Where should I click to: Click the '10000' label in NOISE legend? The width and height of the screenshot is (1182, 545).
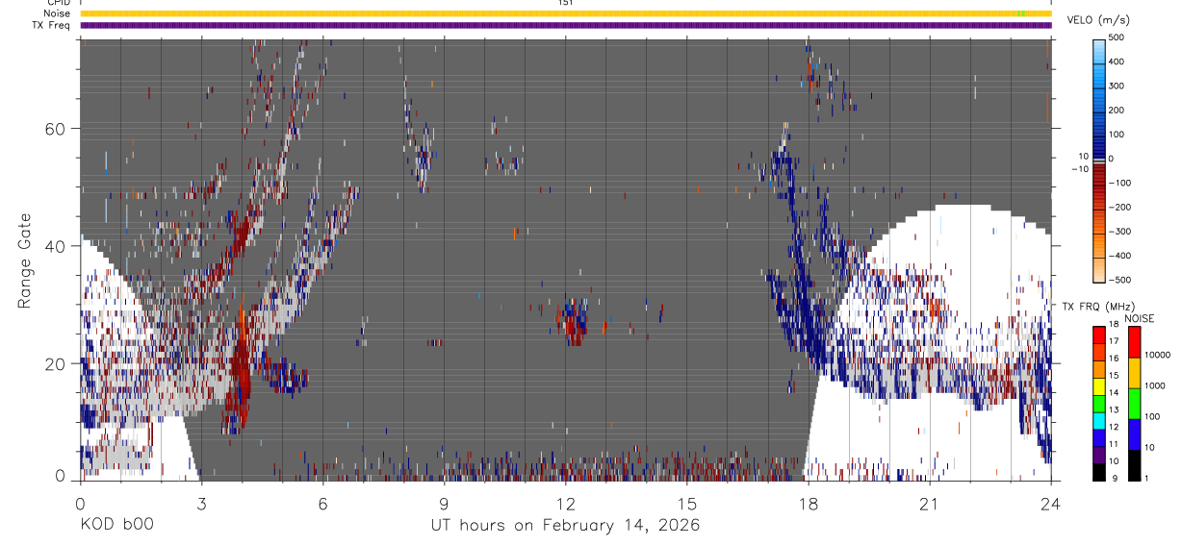[1158, 355]
